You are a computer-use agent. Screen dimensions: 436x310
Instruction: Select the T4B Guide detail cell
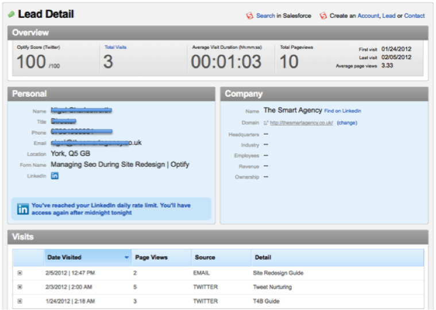[x=266, y=301]
